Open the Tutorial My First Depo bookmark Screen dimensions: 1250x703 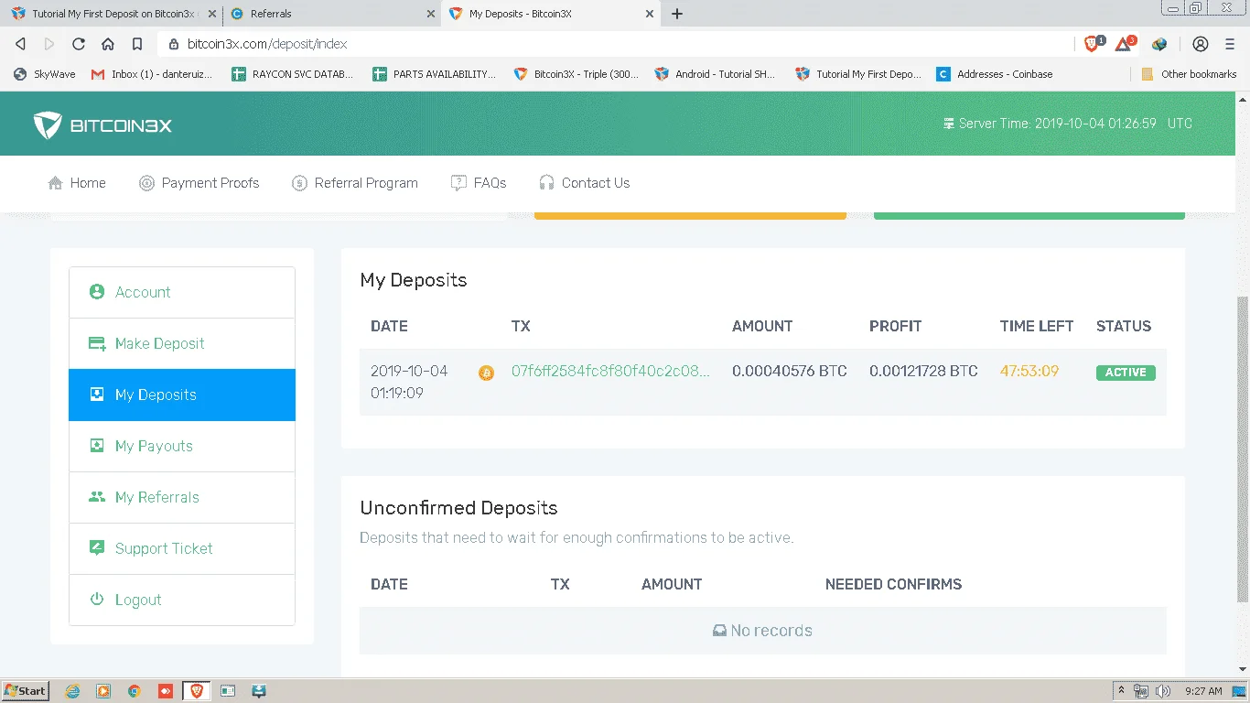pyautogui.click(x=858, y=74)
